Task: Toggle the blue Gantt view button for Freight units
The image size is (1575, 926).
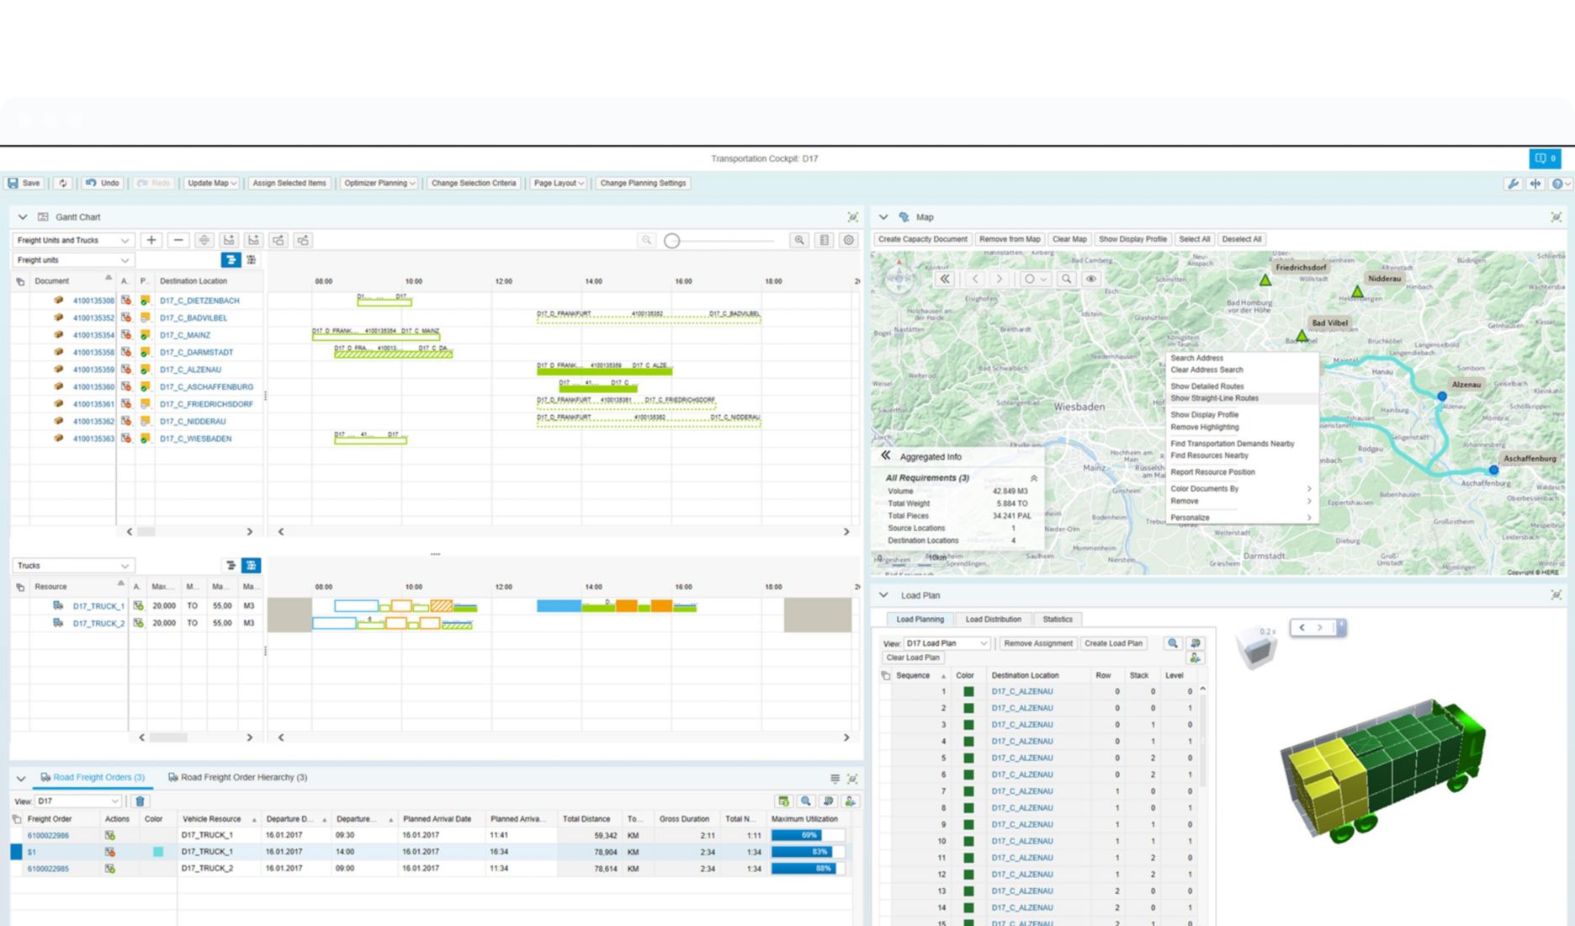Action: [x=230, y=260]
